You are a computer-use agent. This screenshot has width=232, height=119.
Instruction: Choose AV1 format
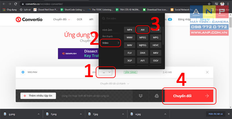(x=142, y=60)
